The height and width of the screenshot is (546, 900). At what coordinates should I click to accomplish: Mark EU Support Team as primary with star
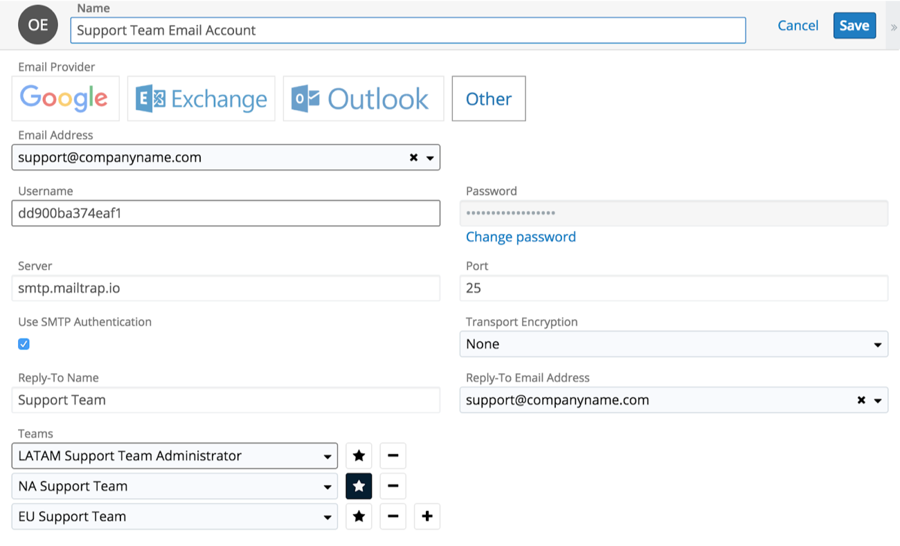(x=359, y=517)
